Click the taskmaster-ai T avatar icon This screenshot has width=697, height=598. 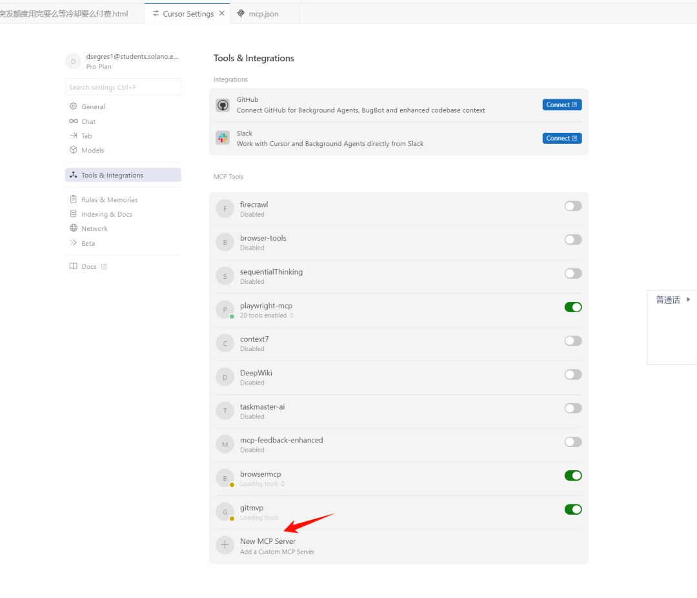coord(225,411)
